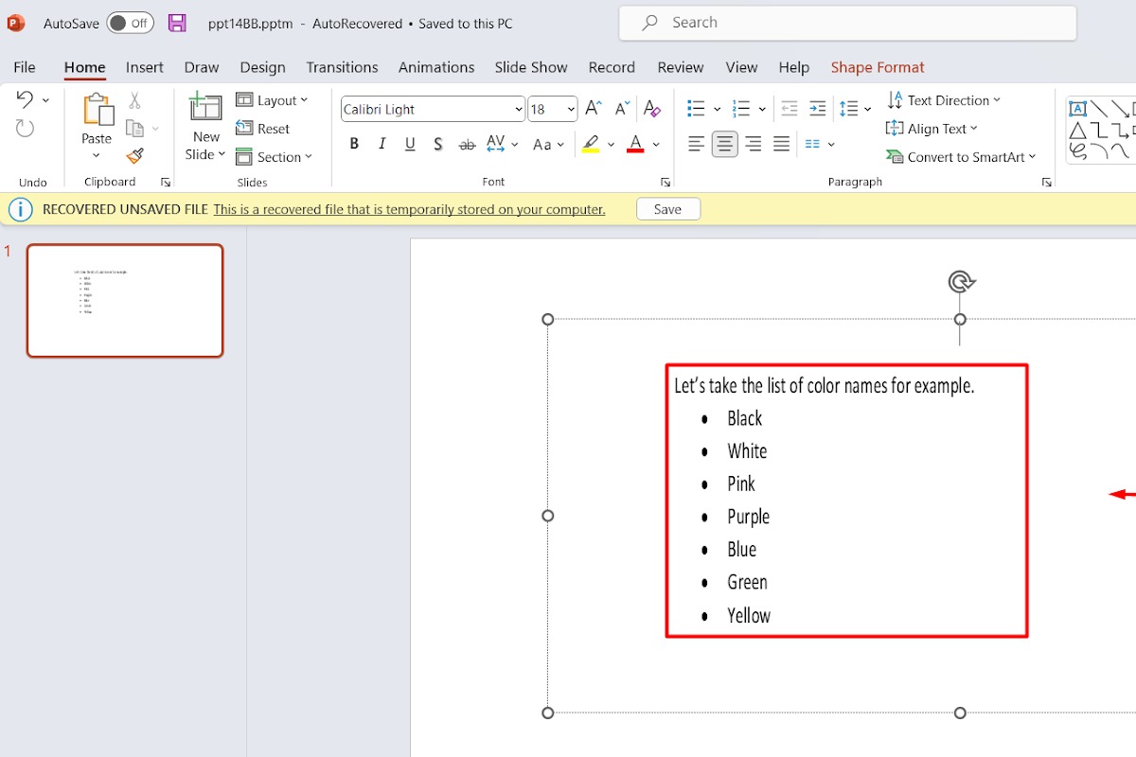Select the straight Line shape
Screen dimensions: 1136x757
click(x=1099, y=109)
